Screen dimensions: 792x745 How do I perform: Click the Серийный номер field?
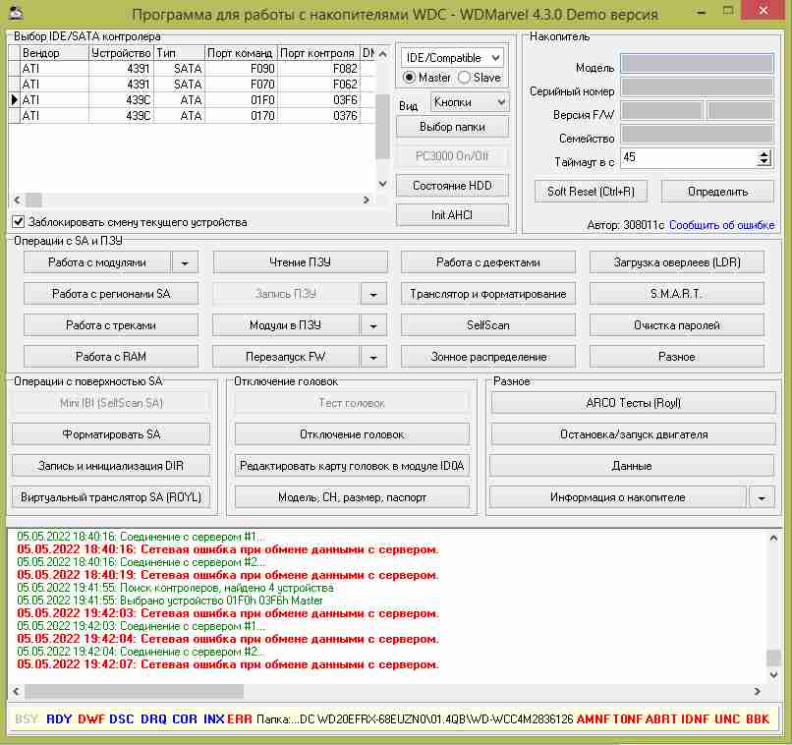point(697,86)
